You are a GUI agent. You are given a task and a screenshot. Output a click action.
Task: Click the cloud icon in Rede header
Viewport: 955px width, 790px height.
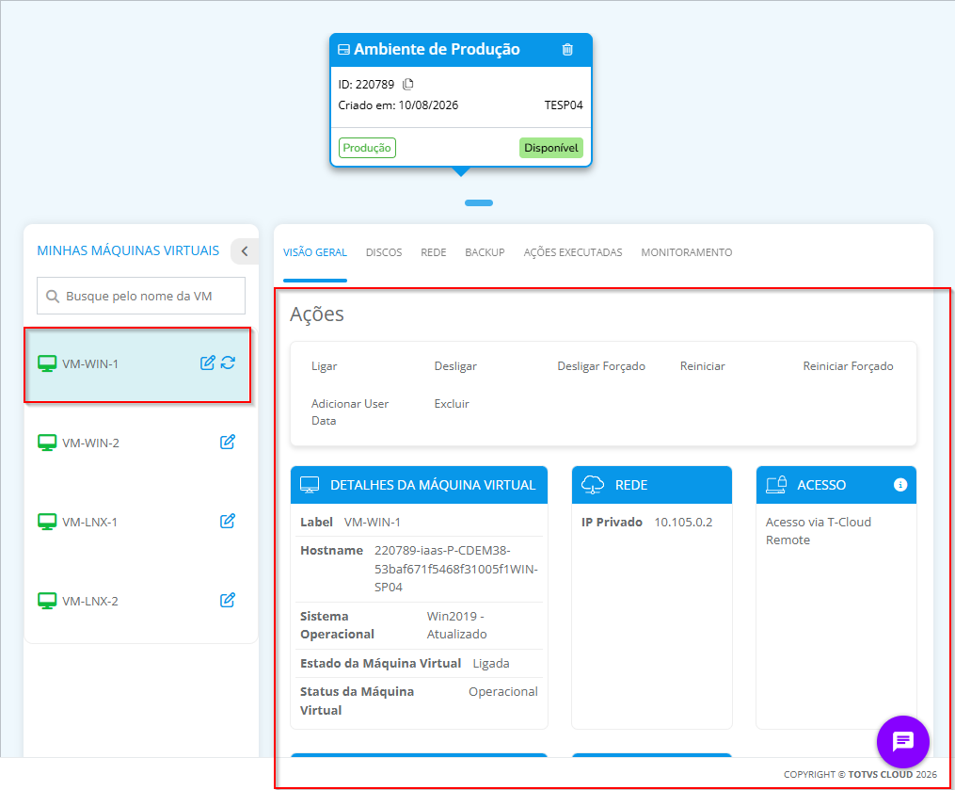(x=593, y=485)
